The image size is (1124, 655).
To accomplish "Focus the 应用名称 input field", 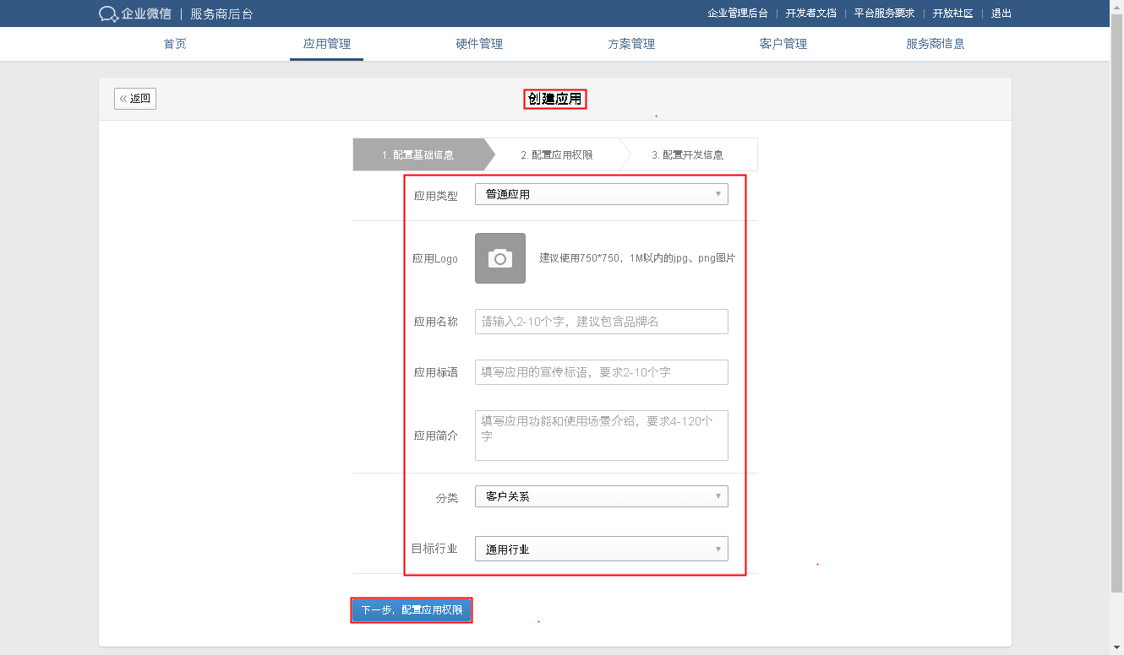I will click(x=601, y=322).
